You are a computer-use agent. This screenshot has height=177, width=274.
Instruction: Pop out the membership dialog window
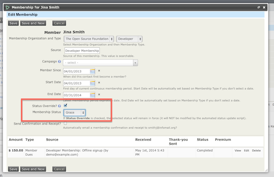tap(258, 7)
